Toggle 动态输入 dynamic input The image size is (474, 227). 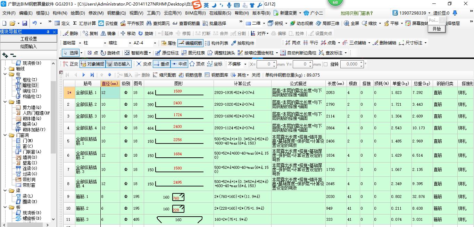pyautogui.click(x=118, y=64)
